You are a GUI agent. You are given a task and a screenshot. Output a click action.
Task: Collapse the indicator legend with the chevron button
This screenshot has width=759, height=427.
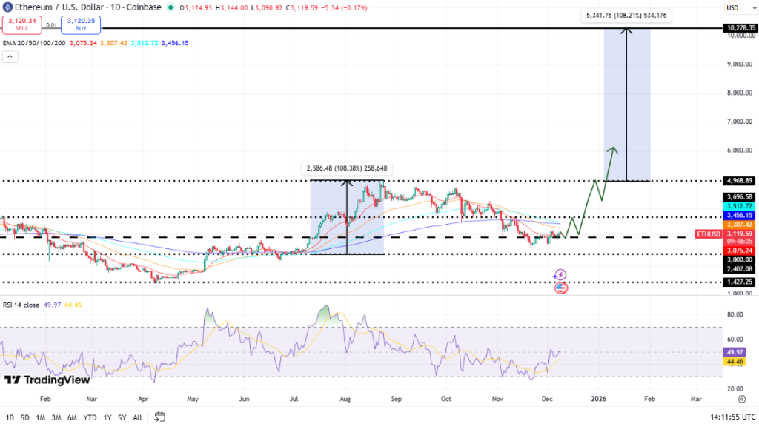10,56
